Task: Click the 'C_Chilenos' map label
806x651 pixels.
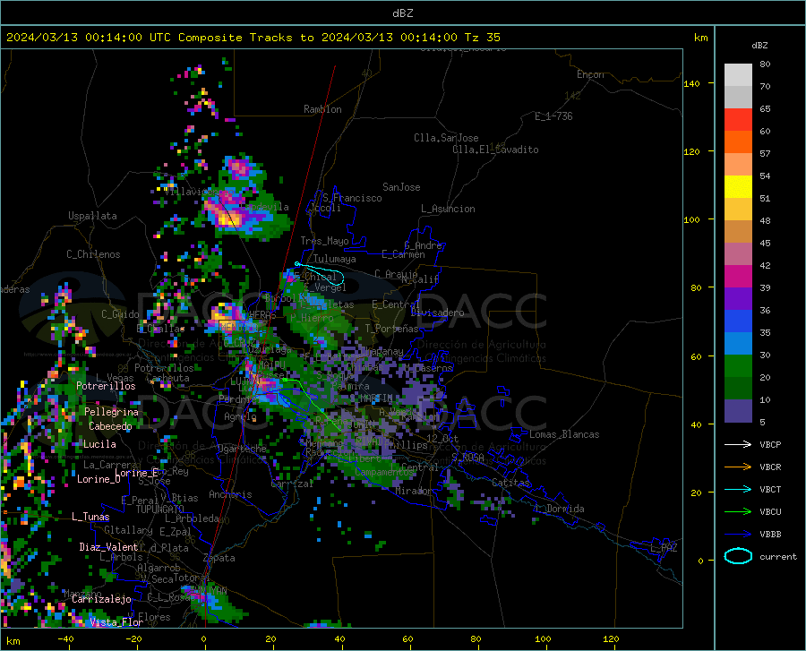Action: point(93,254)
